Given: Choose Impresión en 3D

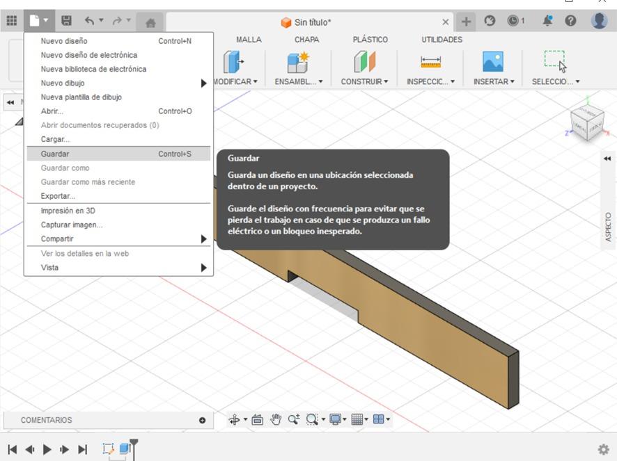Looking at the screenshot, I should (118, 211).
